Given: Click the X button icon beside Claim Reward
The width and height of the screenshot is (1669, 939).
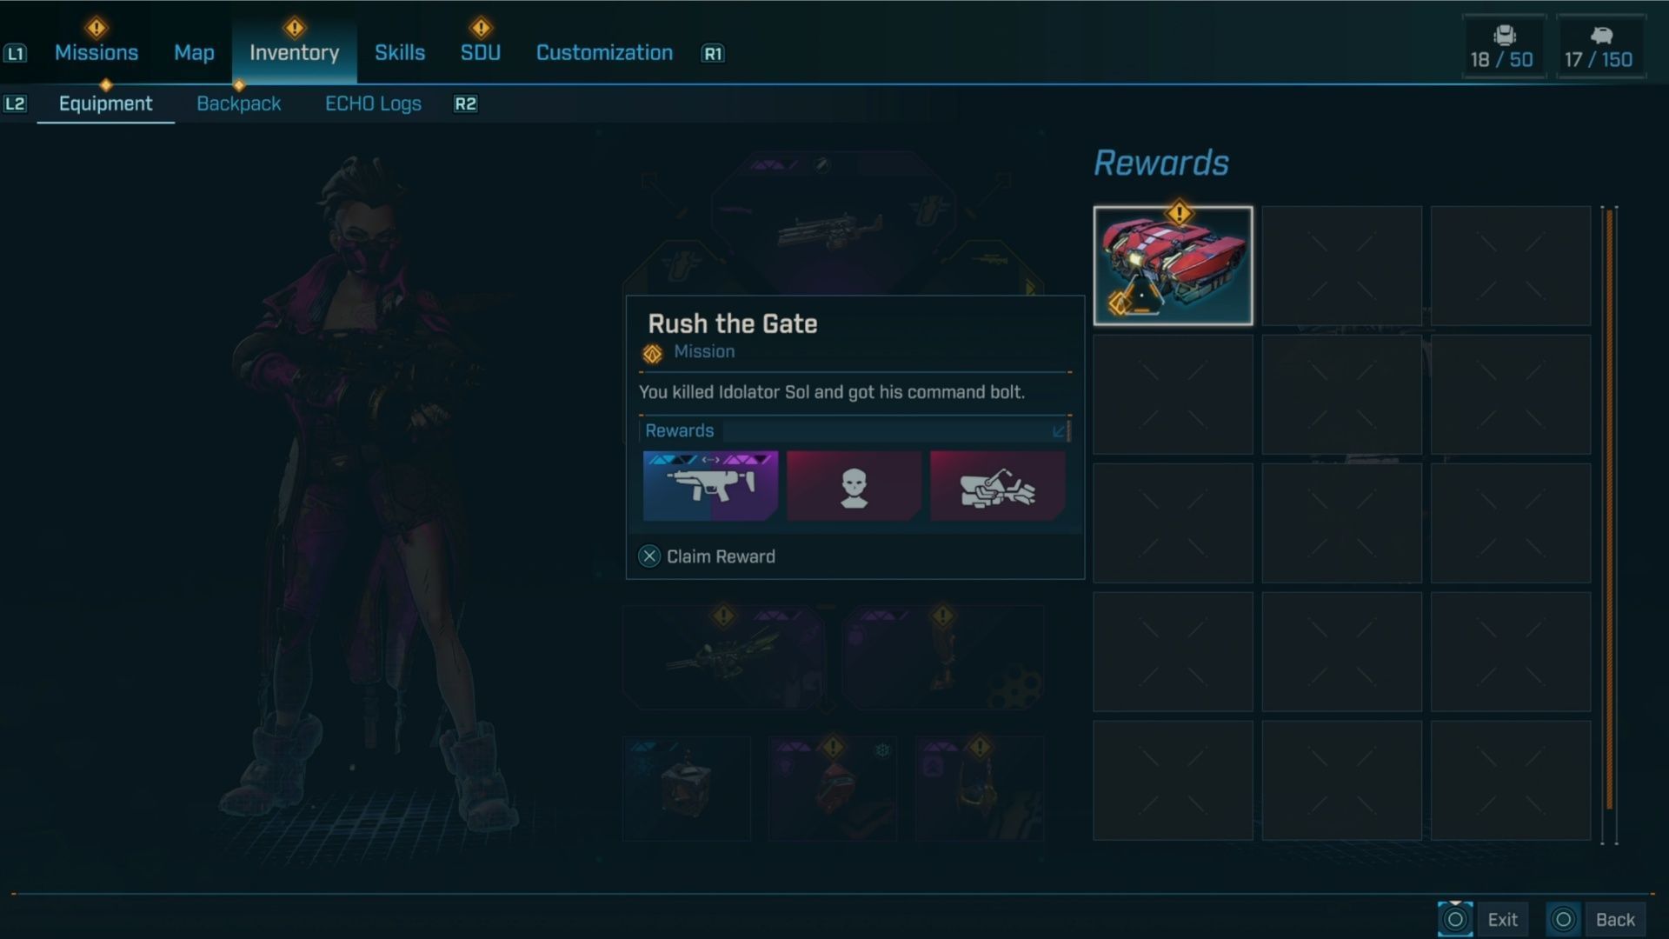Looking at the screenshot, I should [649, 556].
